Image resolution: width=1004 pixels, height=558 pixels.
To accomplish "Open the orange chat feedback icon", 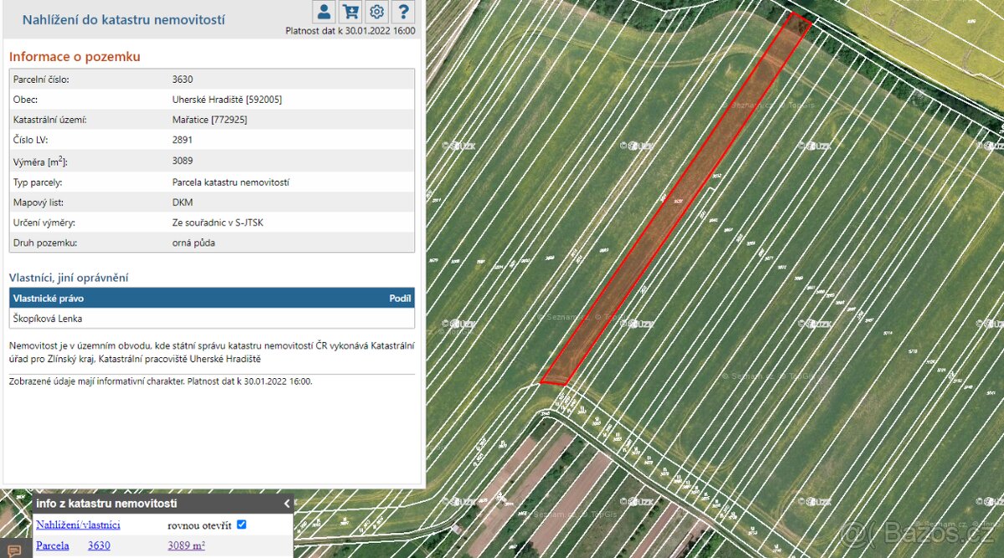I will point(14,550).
